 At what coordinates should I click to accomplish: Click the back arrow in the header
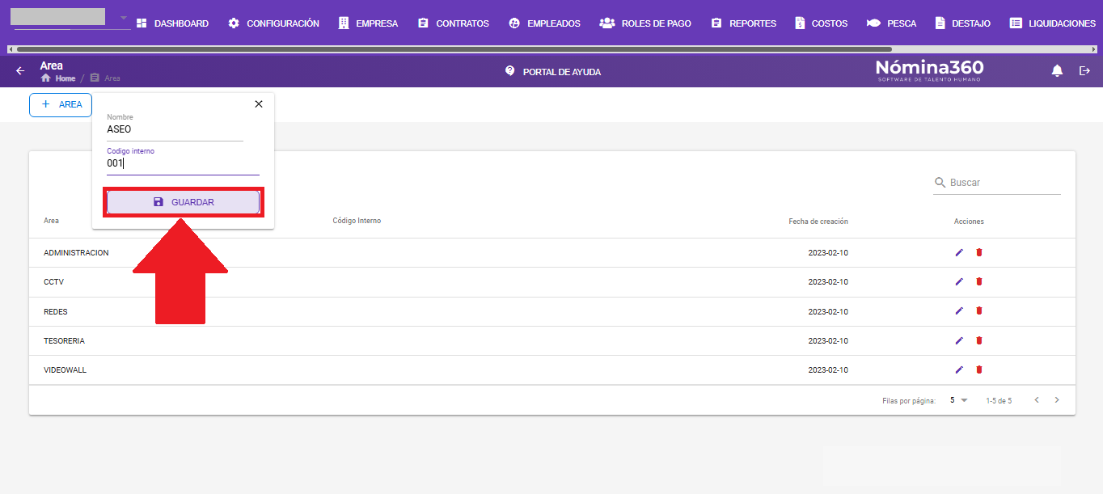[20, 71]
